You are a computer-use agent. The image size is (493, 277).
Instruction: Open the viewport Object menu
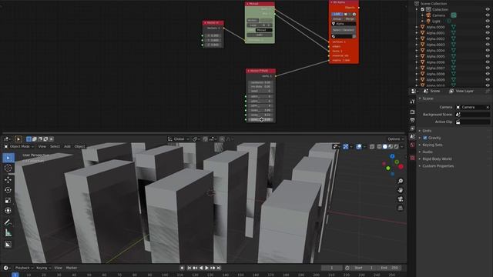pyautogui.click(x=79, y=146)
